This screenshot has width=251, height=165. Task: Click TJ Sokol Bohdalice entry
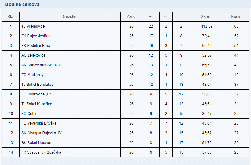pyautogui.click(x=37, y=85)
